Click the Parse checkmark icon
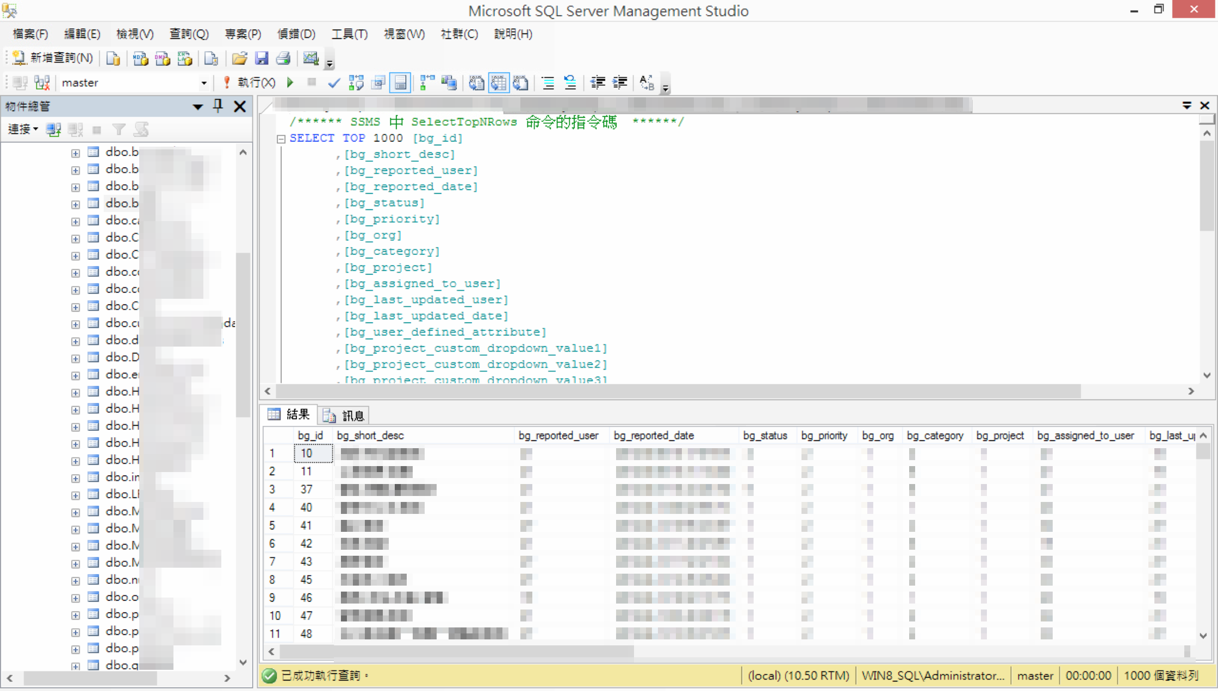 334,83
